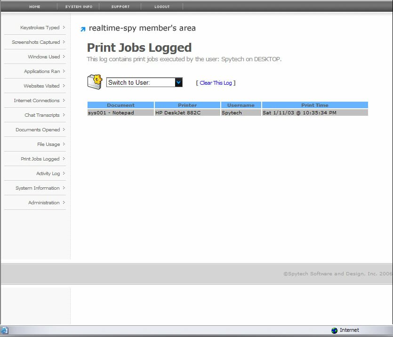
Task: Click the Clear This Log link
Action: 216,83
